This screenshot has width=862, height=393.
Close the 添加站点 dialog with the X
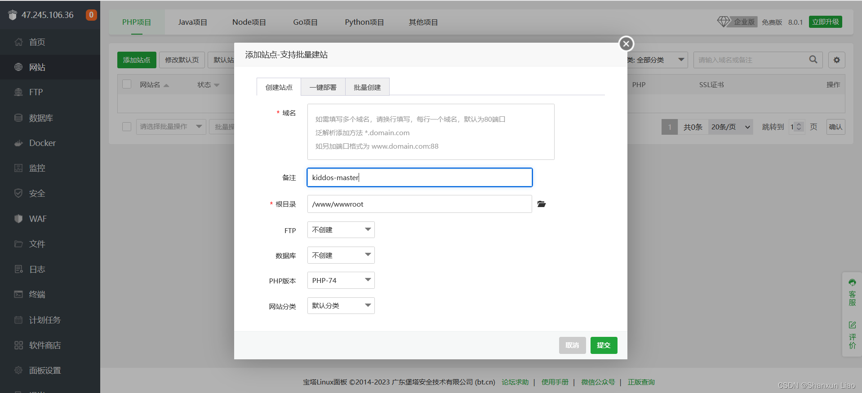coord(626,44)
